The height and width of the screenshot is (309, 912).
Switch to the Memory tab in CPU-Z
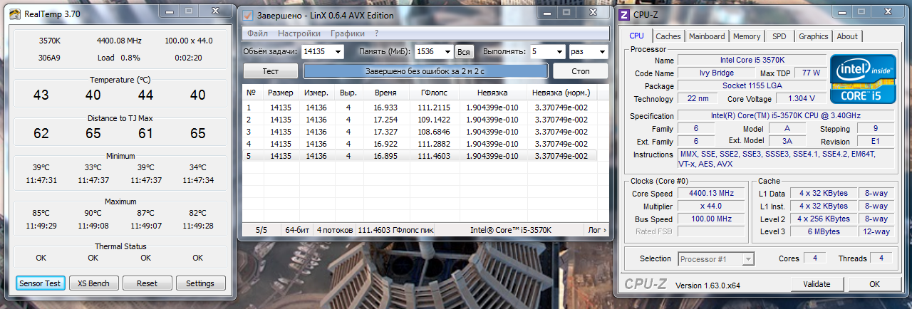click(x=747, y=36)
